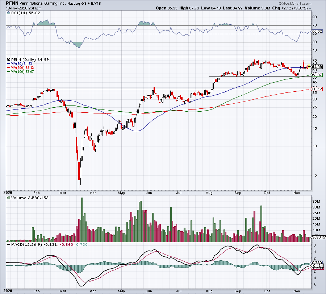This screenshot has width=326, height=294.
Task: Click the Jun label under the price chart
Action: point(149,192)
